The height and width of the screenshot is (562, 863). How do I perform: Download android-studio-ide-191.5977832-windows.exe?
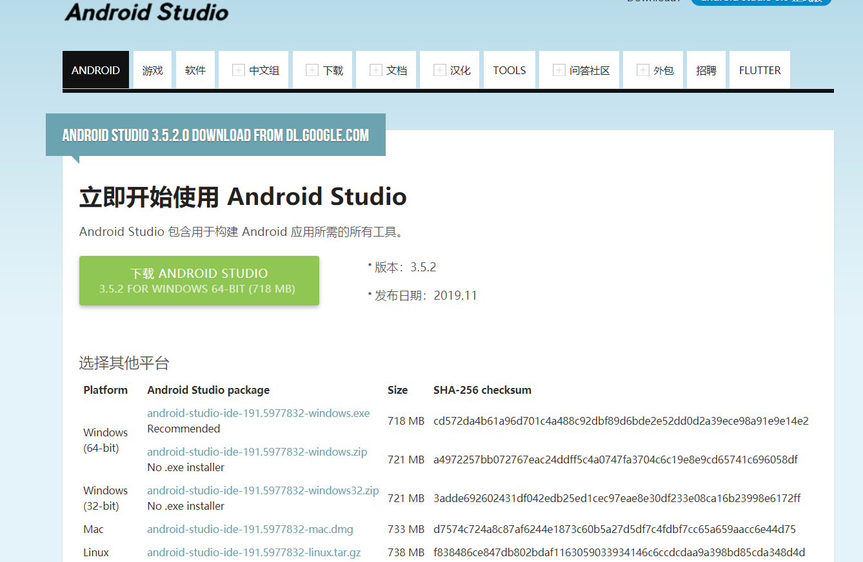pyautogui.click(x=259, y=413)
